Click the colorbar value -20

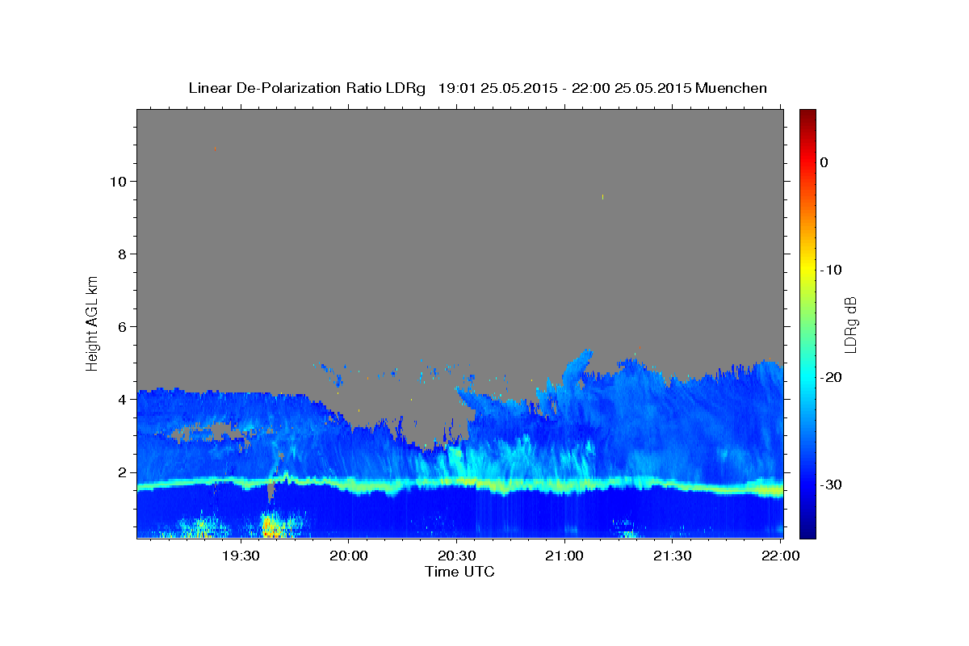pyautogui.click(x=831, y=377)
